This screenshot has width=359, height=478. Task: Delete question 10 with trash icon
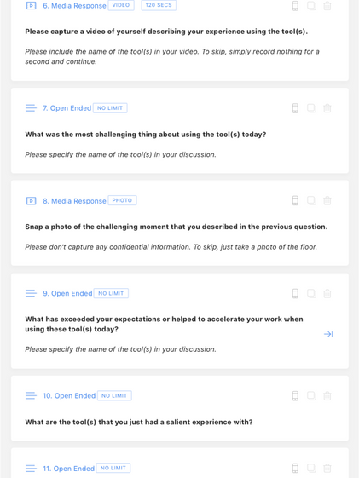(x=327, y=396)
